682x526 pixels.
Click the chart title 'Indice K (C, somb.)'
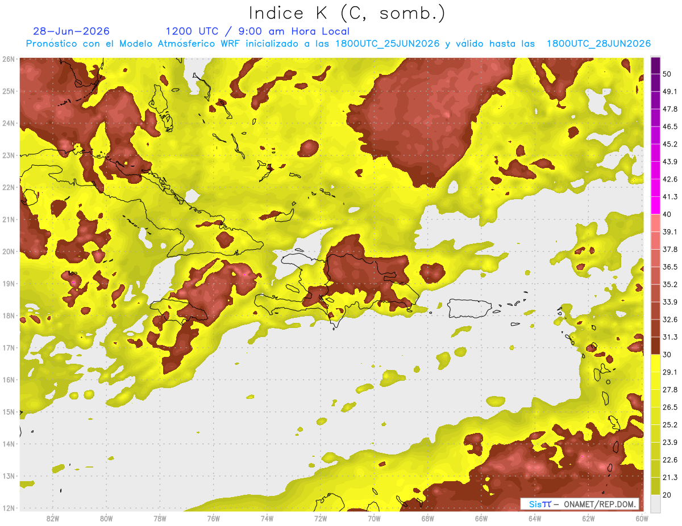pyautogui.click(x=347, y=13)
